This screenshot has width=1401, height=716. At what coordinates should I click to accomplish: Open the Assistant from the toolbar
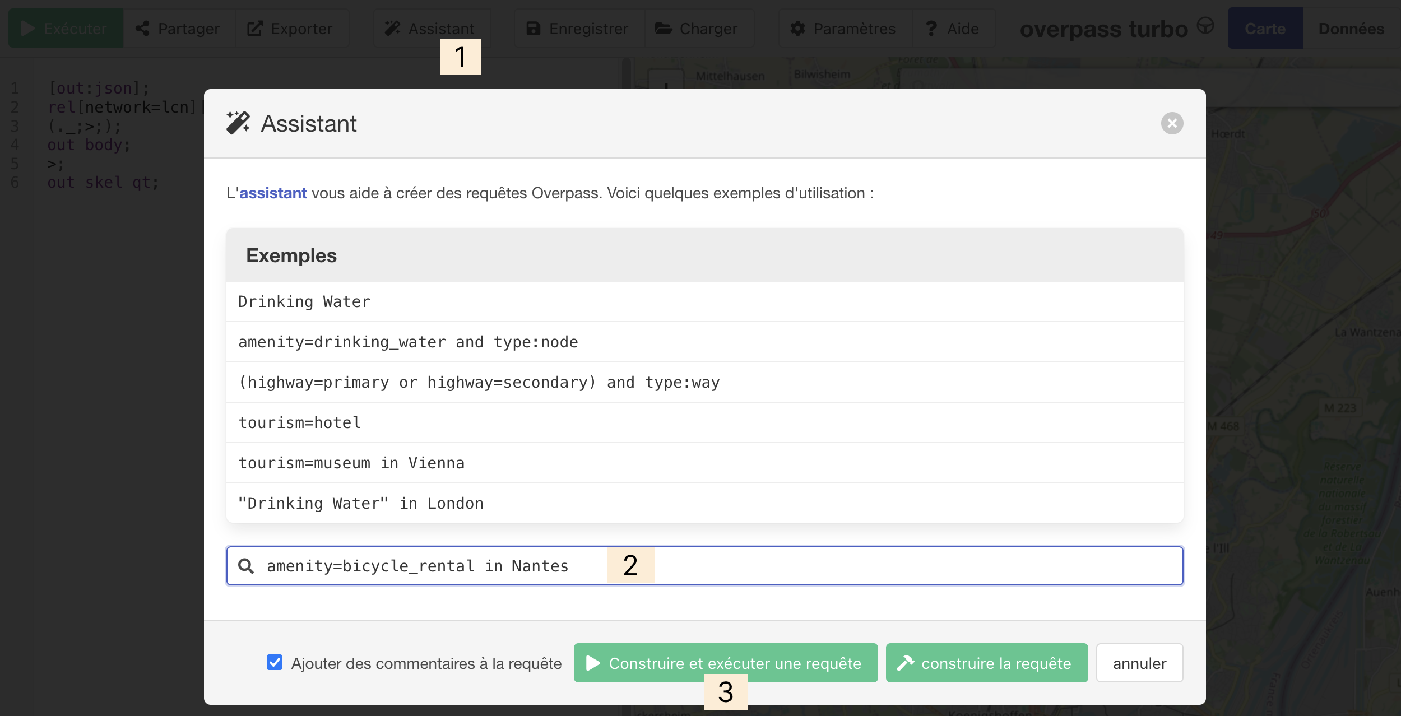[x=432, y=29]
